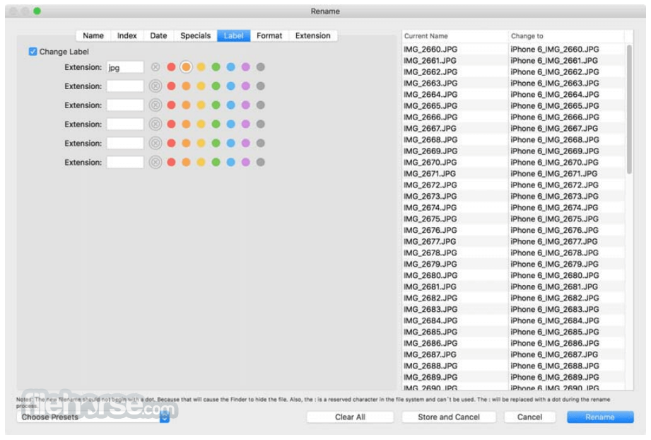This screenshot has height=440, width=651.
Task: Select file IMG_2689.JPG in the list
Action: (430, 377)
